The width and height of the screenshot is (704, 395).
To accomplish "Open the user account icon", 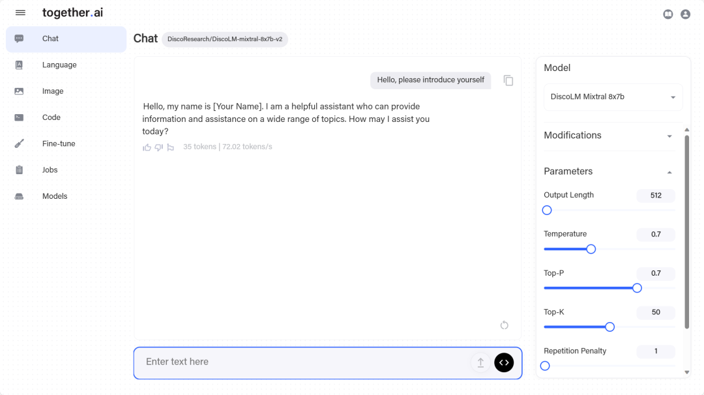I will click(685, 14).
